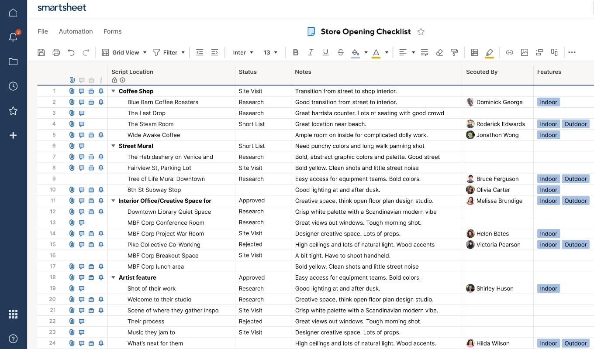Click the Print icon
This screenshot has width=594, height=349.
[56, 52]
